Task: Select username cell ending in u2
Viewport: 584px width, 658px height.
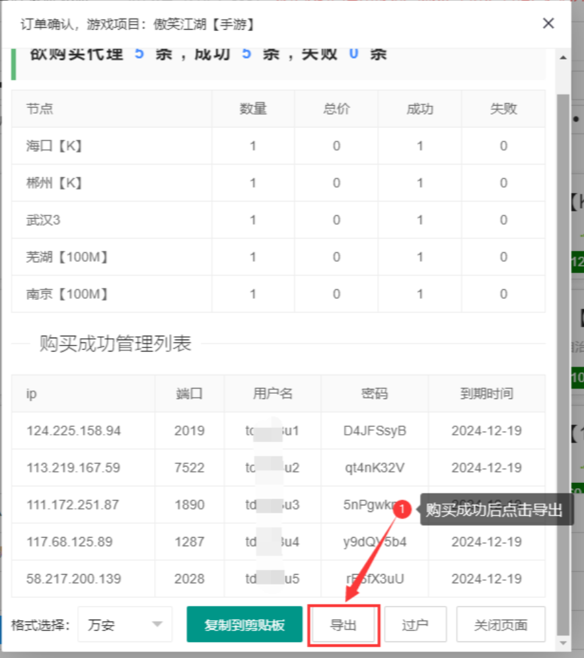Action: point(272,468)
